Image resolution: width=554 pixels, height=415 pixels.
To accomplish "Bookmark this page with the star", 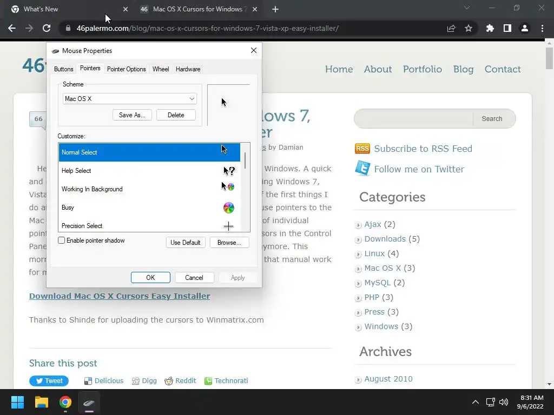I will (469, 28).
